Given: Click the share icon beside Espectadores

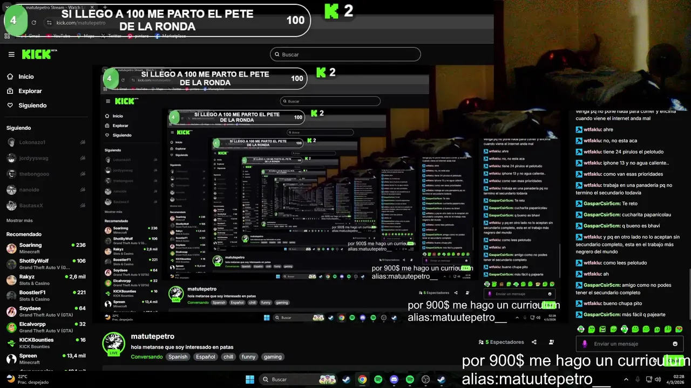Looking at the screenshot, I should coord(534,342).
